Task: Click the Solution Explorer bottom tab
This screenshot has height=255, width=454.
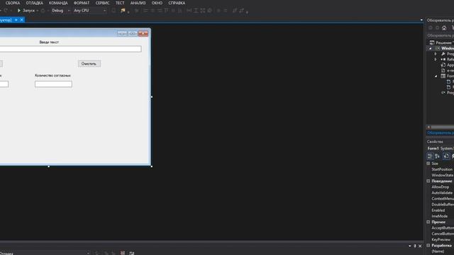Action: 441,132
